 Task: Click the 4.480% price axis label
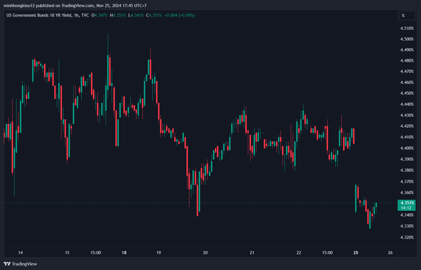[407, 61]
